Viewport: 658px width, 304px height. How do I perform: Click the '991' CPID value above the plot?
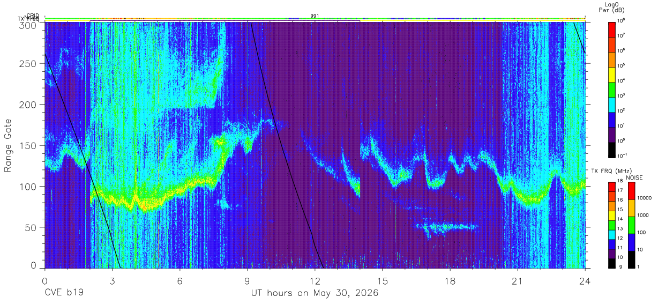click(x=315, y=16)
